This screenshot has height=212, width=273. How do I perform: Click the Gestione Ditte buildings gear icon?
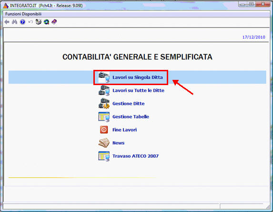(104, 104)
